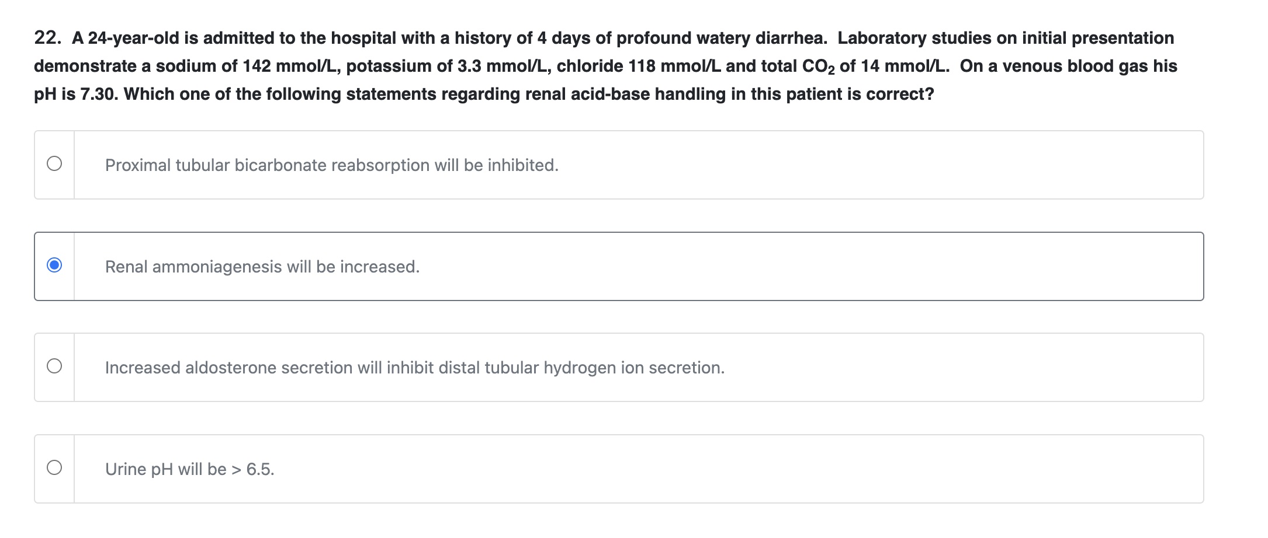Click "Laboratory studies on initial presentation" text
The width and height of the screenshot is (1268, 538).
pyautogui.click(x=1005, y=39)
